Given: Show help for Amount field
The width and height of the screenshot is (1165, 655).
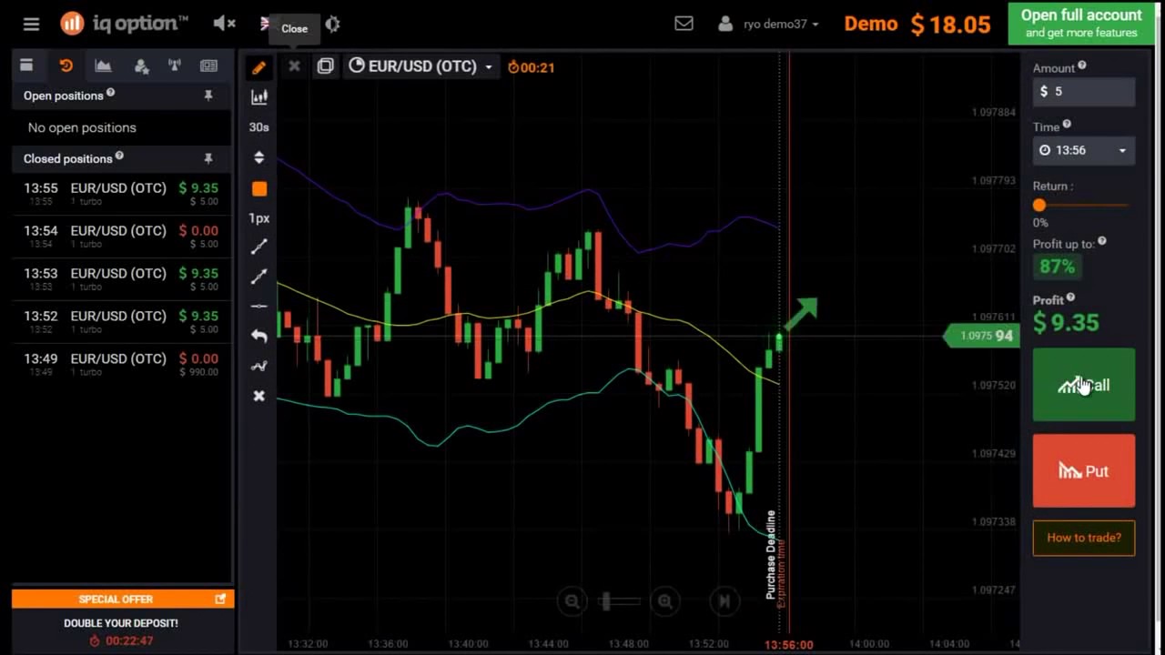Looking at the screenshot, I should (1082, 65).
